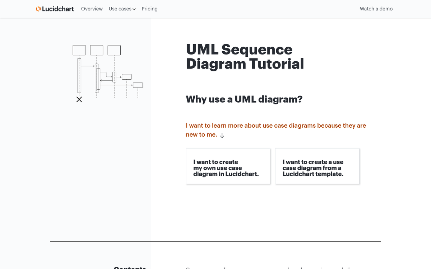The image size is (431, 269).
Task: Dismiss the sequence diagram using the X icon
Action: pyautogui.click(x=79, y=99)
